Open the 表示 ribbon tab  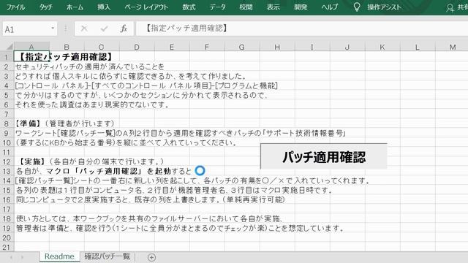pos(273,7)
